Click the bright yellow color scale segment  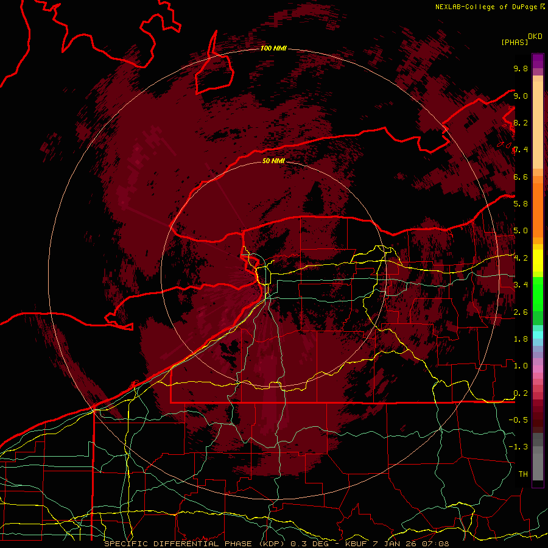538,261
